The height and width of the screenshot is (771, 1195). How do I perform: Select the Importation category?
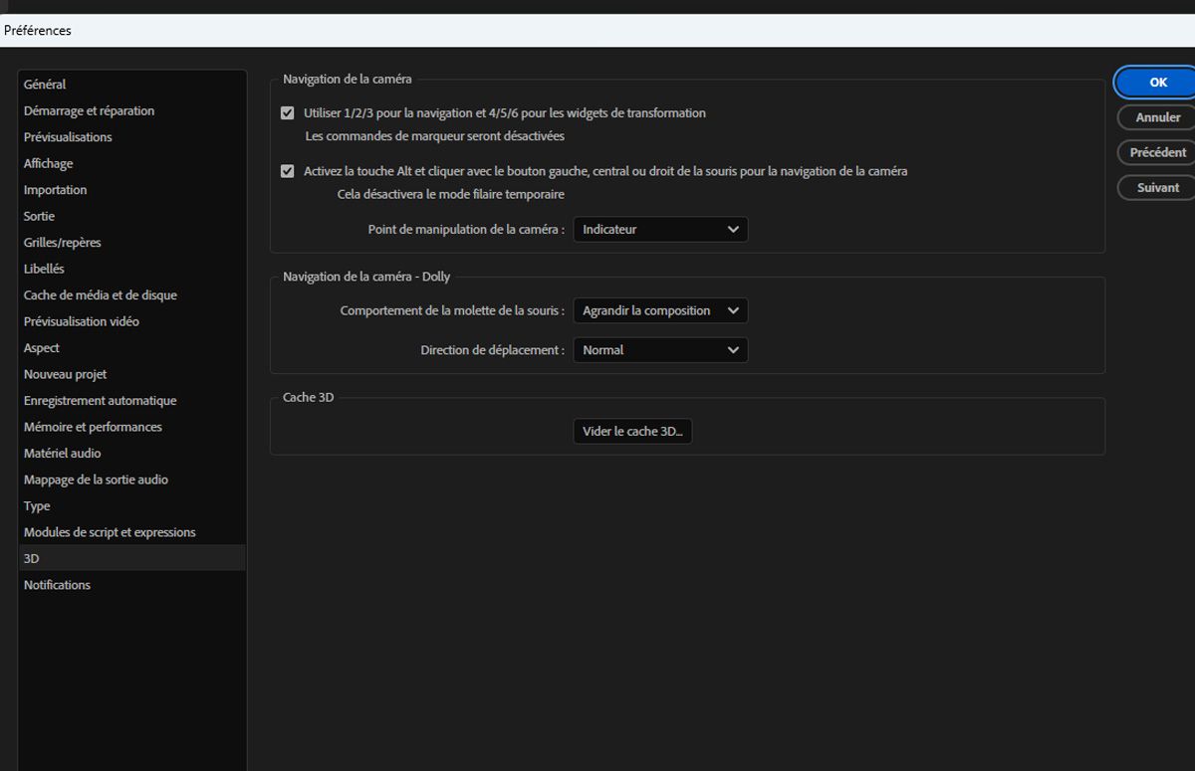[x=132, y=190]
